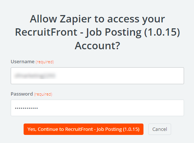The image size is (194, 143).
Task: Place cursor on the masked password dots
Action: tap(26, 108)
